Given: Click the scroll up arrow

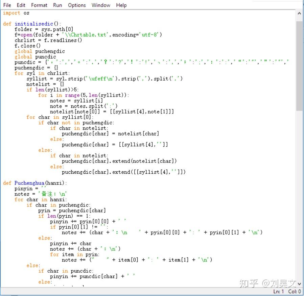Looking at the screenshot, I should tap(299, 14).
